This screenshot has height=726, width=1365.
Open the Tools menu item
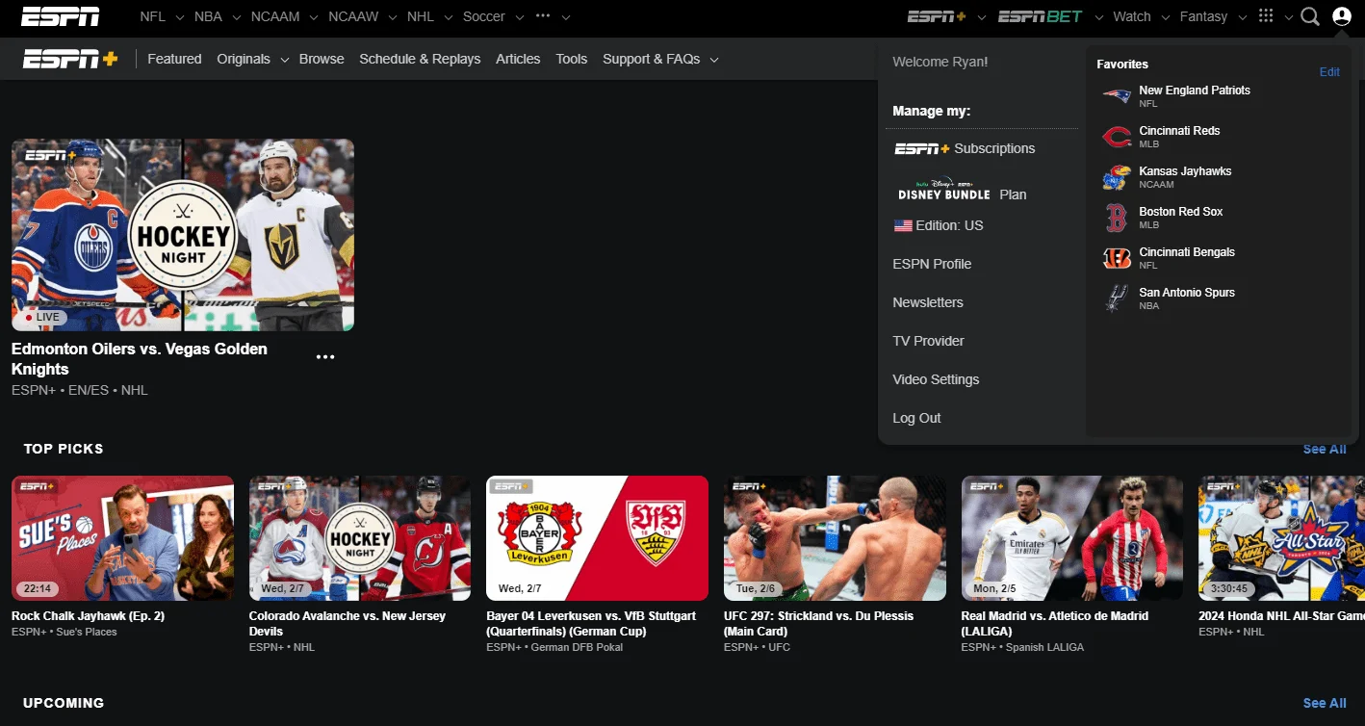pyautogui.click(x=572, y=59)
